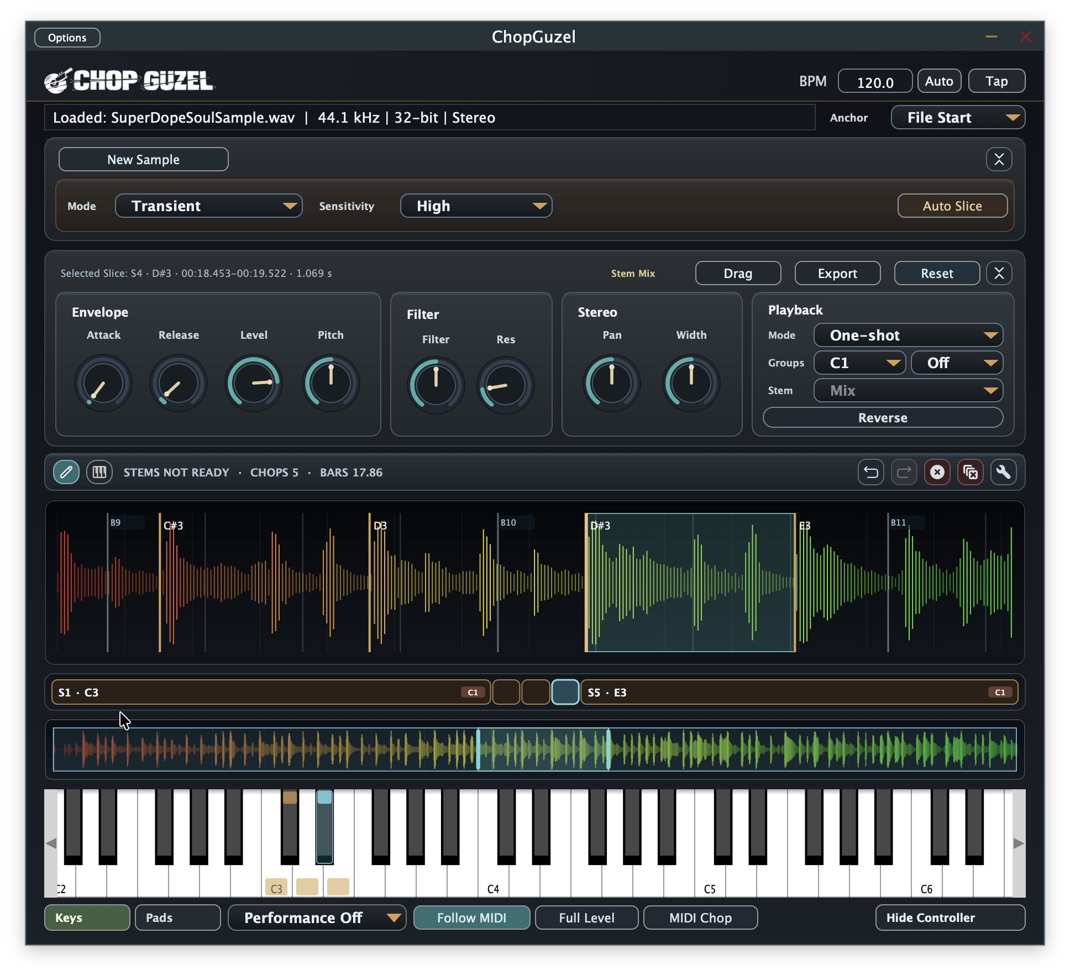
Task: Click the Auto Slice button
Action: coord(952,206)
